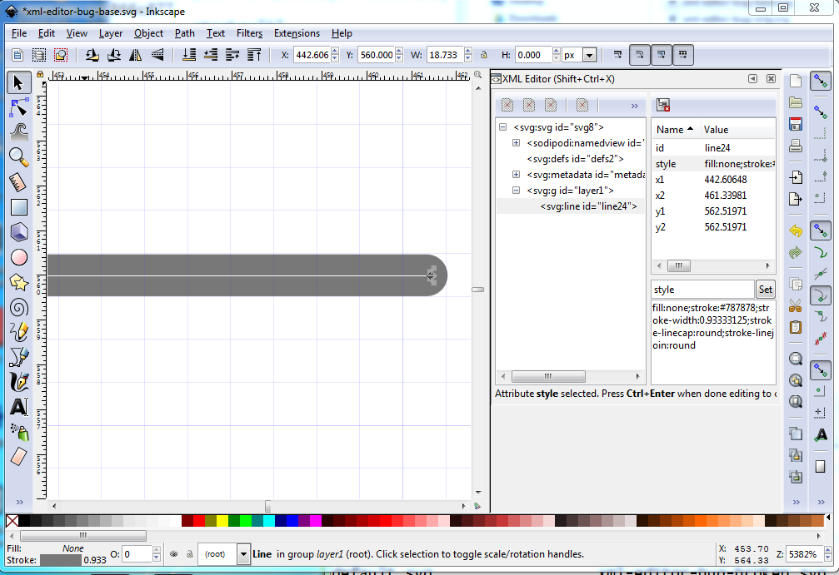839x575 pixels.
Task: Open the Filters menu
Action: tap(249, 33)
